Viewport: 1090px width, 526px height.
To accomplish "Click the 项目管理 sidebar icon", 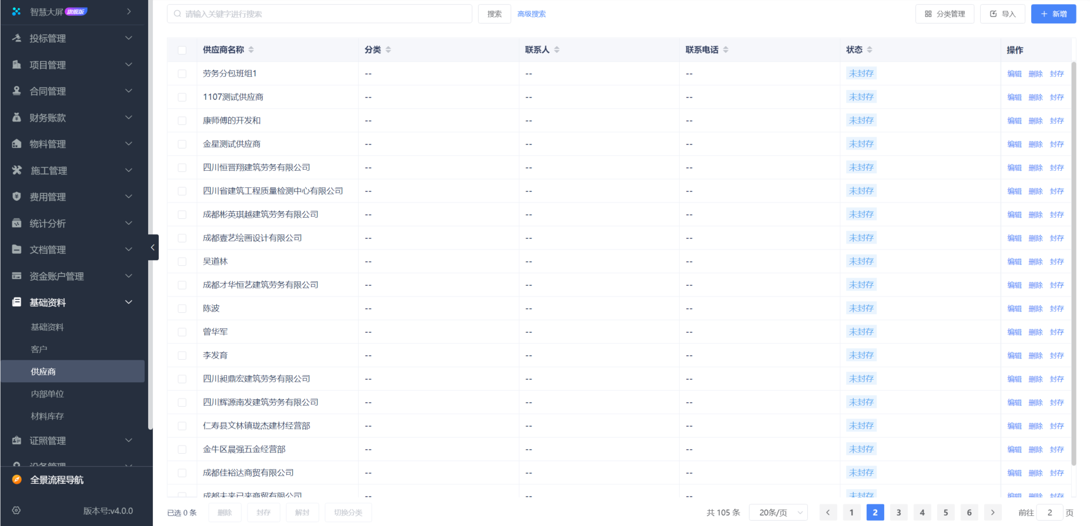I will pyautogui.click(x=16, y=65).
